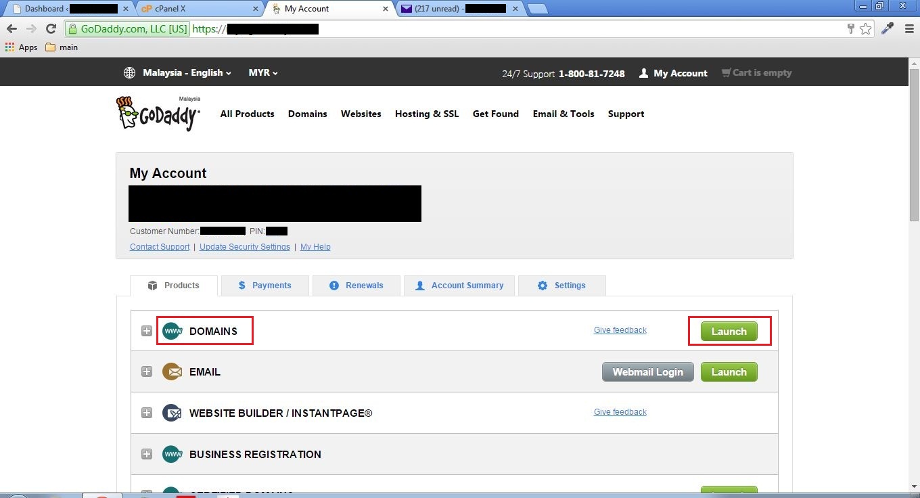Click the Website Builder row icon
920x498 pixels.
pyautogui.click(x=172, y=413)
